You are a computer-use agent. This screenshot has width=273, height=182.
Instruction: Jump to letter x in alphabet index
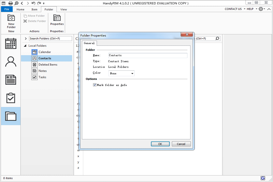click(78, 156)
